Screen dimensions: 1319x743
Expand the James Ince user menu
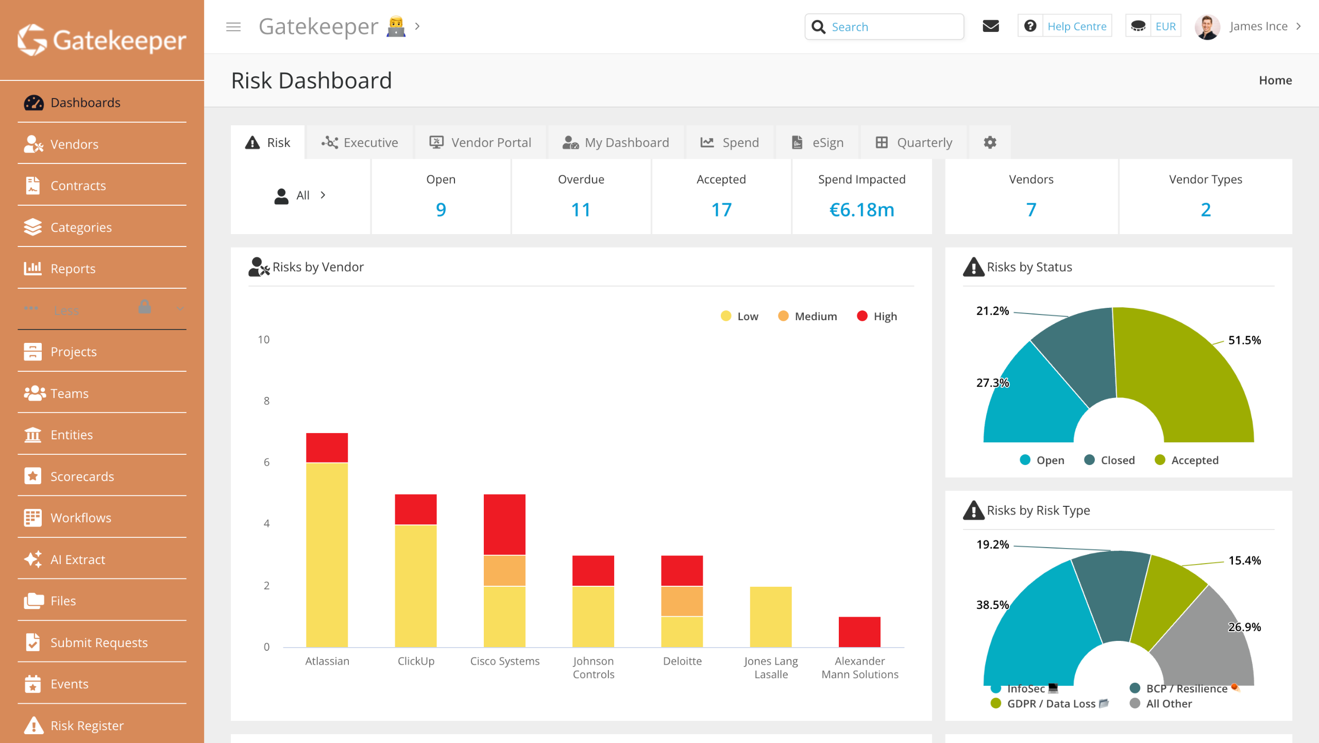1258,26
